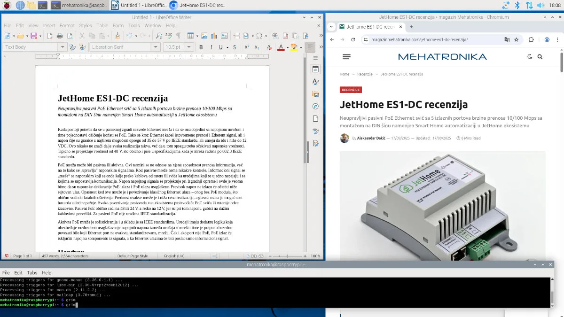Expand the Standard toolbar overflow chevron in Writer
This screenshot has width=564, height=317.
[321, 36]
